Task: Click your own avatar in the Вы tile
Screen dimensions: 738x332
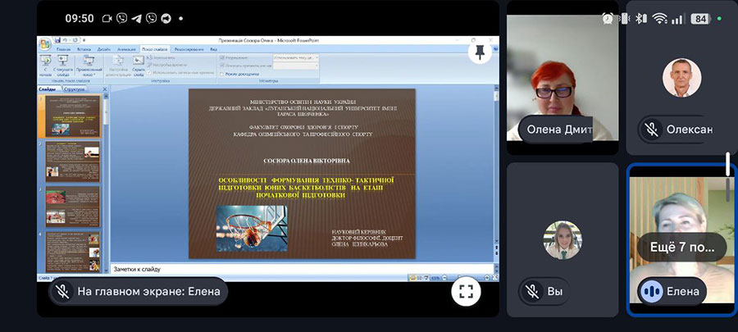Action: [x=563, y=240]
